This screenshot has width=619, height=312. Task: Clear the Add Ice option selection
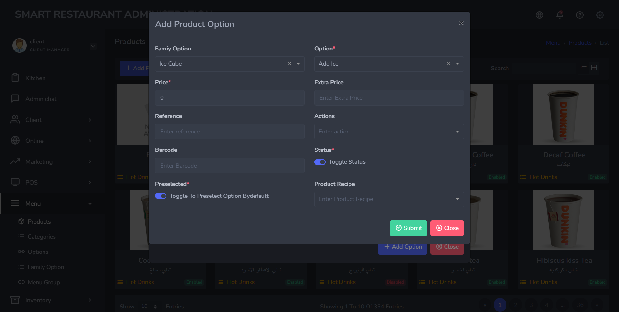[449, 64]
